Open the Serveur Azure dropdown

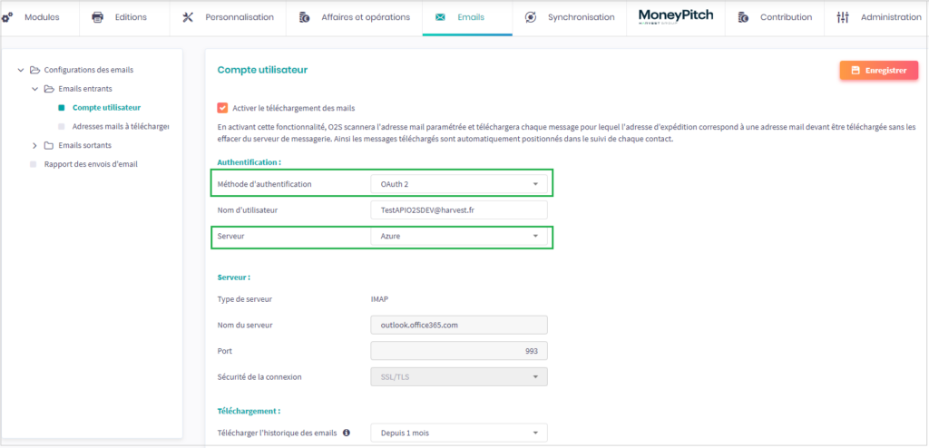point(458,236)
